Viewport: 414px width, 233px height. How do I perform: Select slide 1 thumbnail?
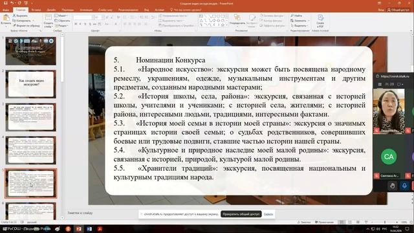31,51
